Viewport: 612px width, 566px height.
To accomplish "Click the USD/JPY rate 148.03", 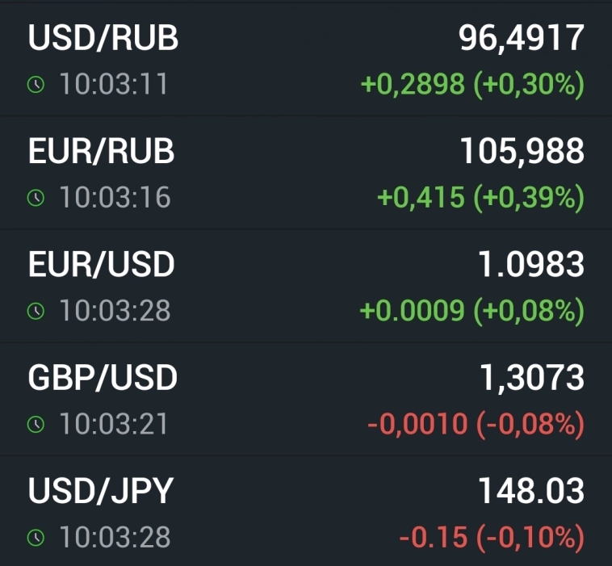I will 531,490.
